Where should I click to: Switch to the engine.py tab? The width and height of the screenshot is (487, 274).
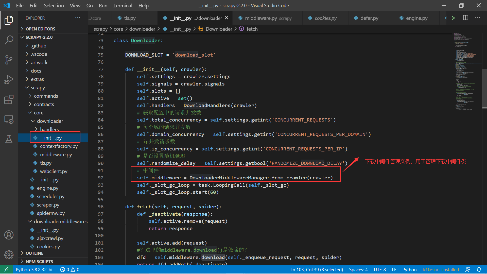point(416,18)
